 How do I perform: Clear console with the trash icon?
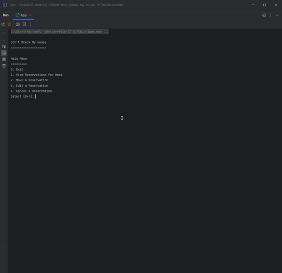coord(4,66)
